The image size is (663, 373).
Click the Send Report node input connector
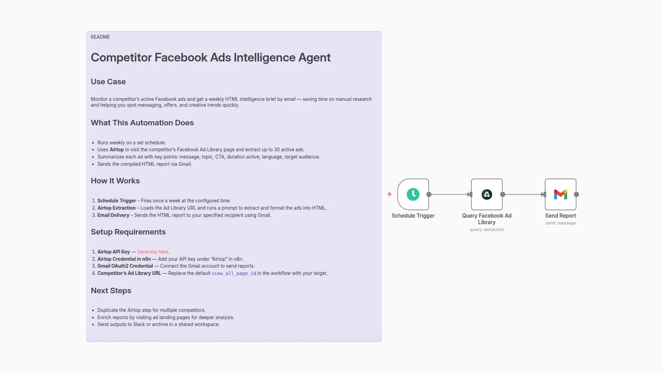tap(545, 194)
